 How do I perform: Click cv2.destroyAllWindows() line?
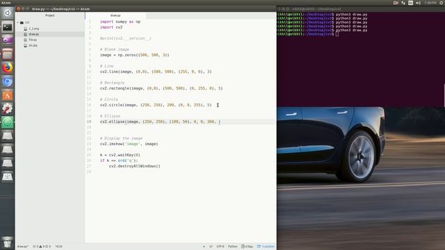[x=134, y=166]
